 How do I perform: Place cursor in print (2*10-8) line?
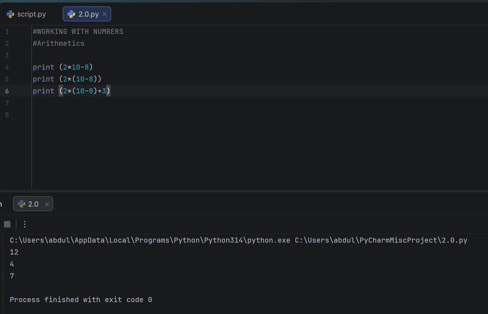(63, 67)
